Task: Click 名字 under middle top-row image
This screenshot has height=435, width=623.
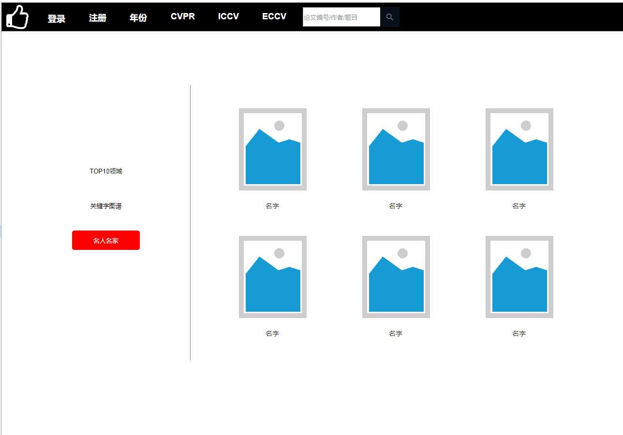Action: click(396, 206)
